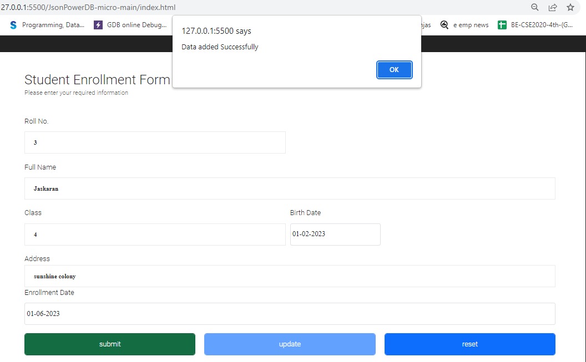Click the '127.0.0.1:5500 says' dialog title
This screenshot has width=586, height=362.
click(216, 31)
